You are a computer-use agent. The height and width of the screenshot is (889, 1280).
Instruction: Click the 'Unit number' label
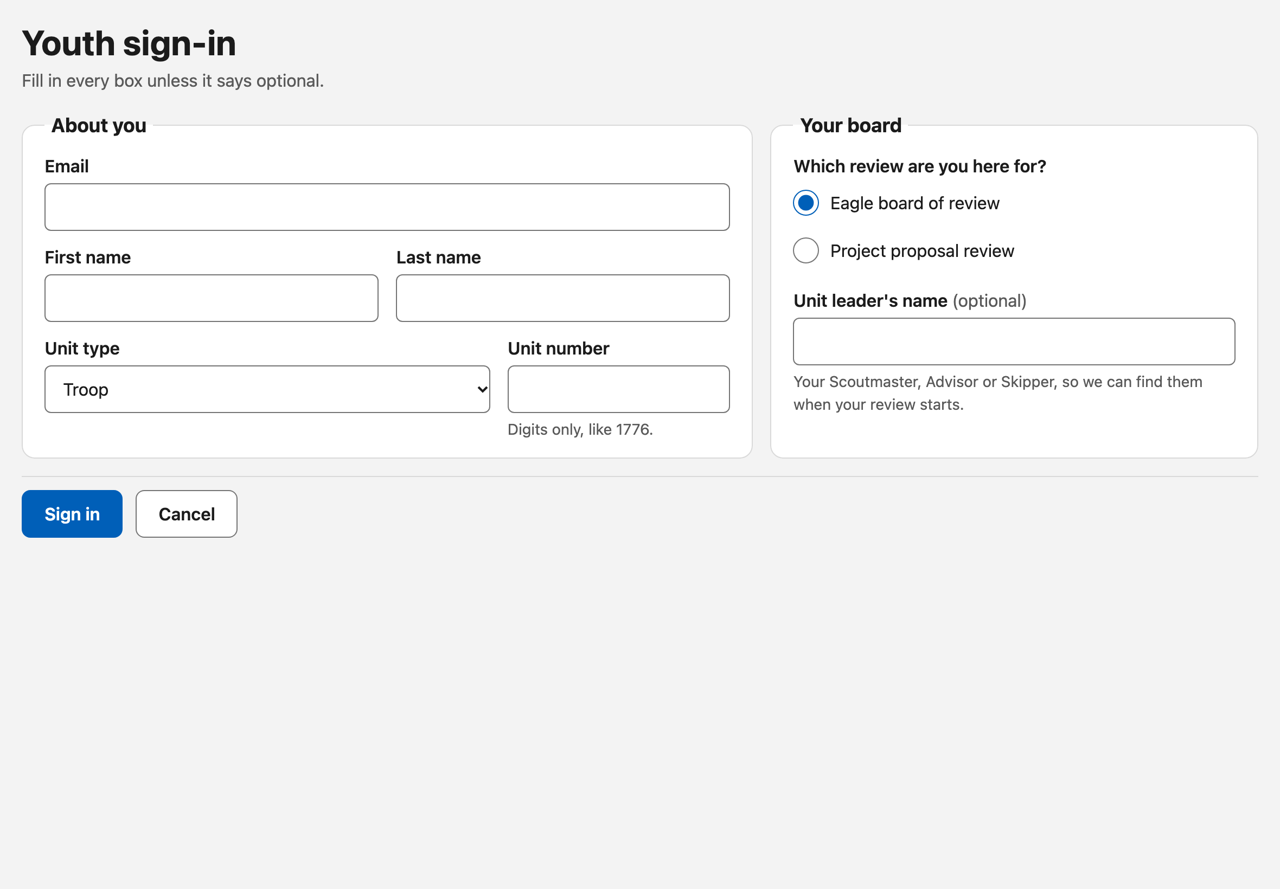click(558, 349)
